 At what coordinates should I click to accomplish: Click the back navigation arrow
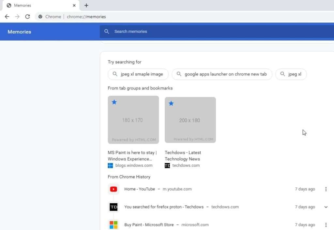click(x=7, y=17)
